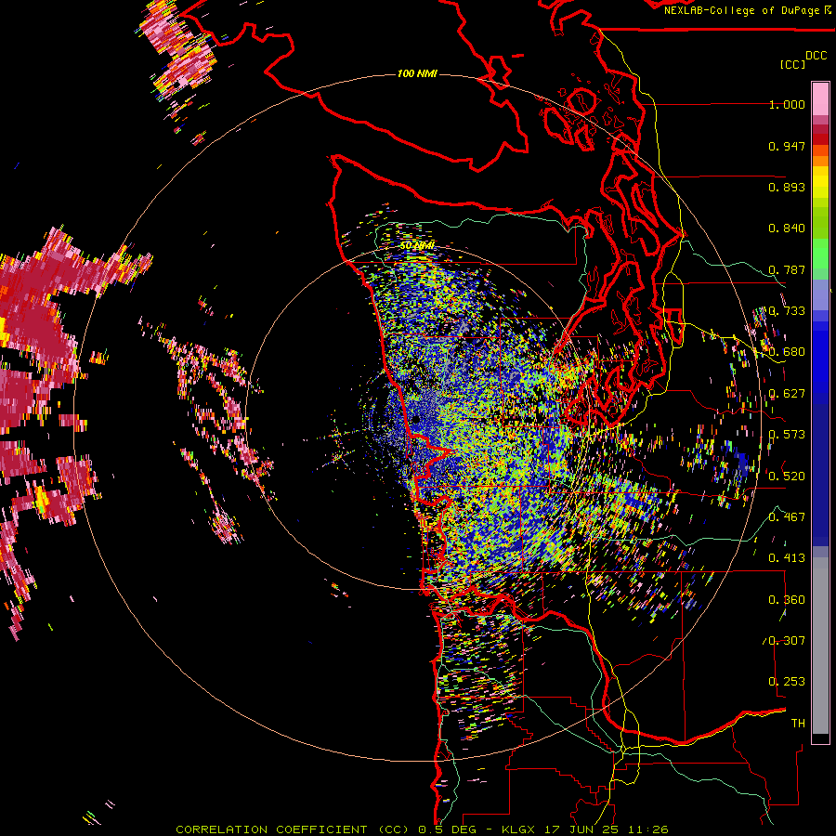Click the 0.253 scale value

point(787,682)
